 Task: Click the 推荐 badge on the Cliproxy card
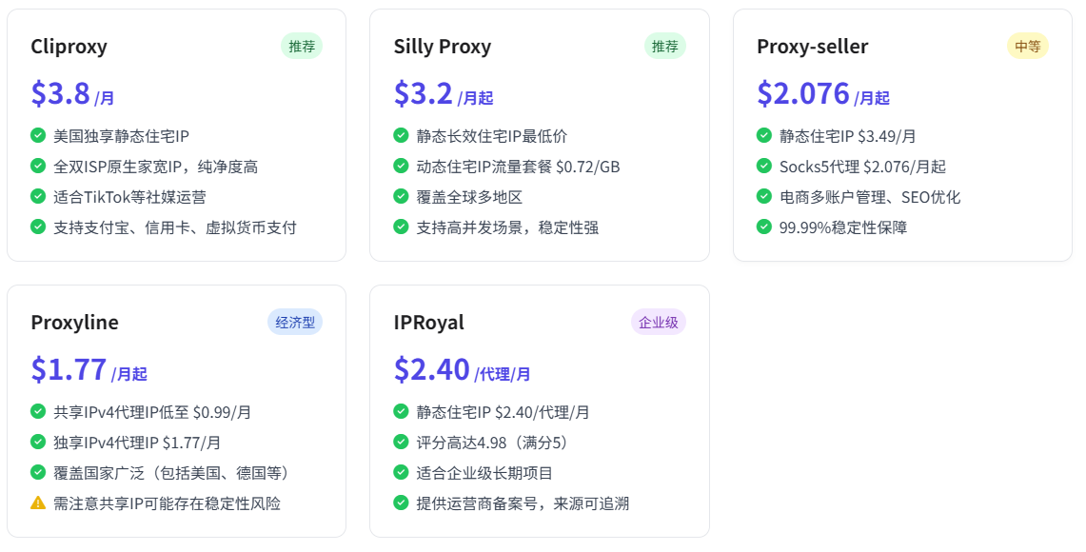tap(302, 47)
